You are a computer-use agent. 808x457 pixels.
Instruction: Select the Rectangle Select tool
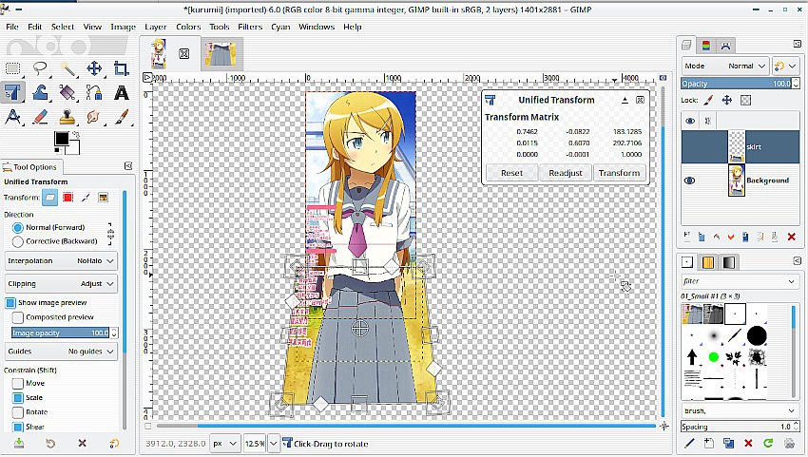pyautogui.click(x=13, y=68)
